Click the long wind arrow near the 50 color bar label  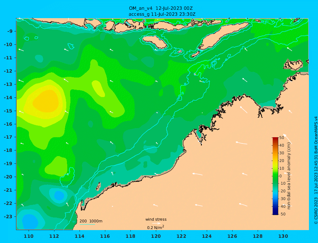(x=287, y=139)
